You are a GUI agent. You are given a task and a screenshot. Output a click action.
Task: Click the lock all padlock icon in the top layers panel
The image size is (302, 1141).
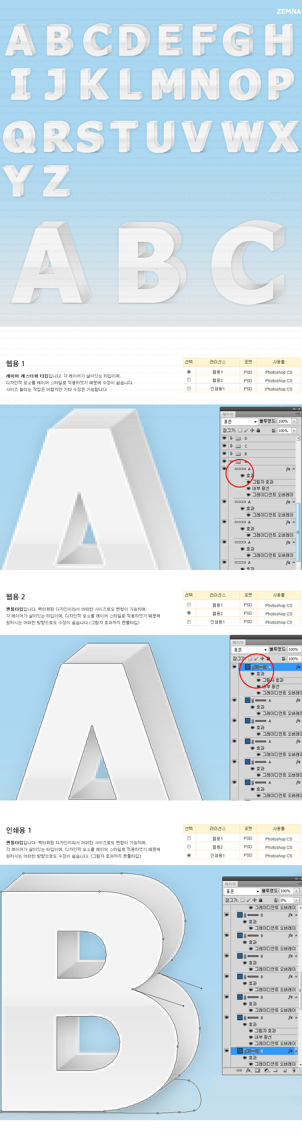(258, 430)
